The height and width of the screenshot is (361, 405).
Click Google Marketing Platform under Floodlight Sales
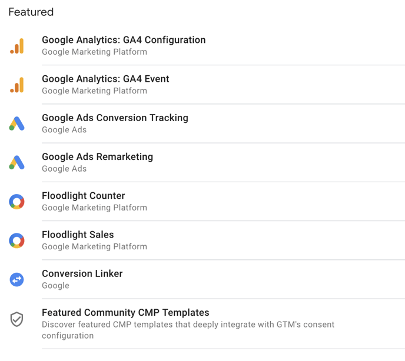(94, 247)
